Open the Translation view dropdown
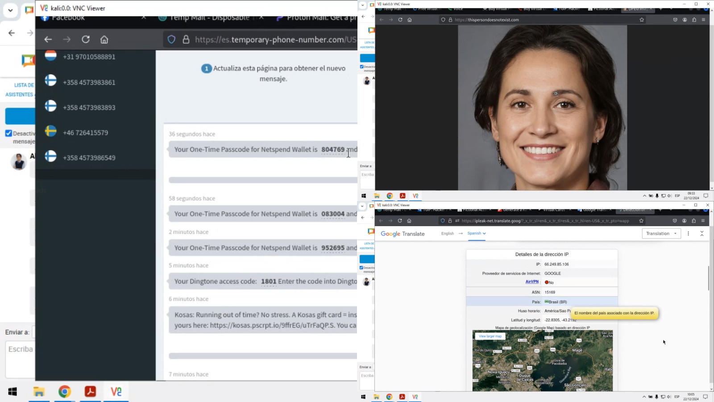This screenshot has width=714, height=402. pos(661,234)
